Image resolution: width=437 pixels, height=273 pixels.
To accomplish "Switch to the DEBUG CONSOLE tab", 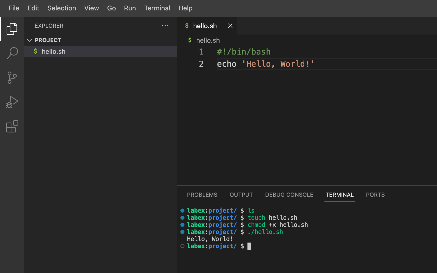I will [289, 195].
